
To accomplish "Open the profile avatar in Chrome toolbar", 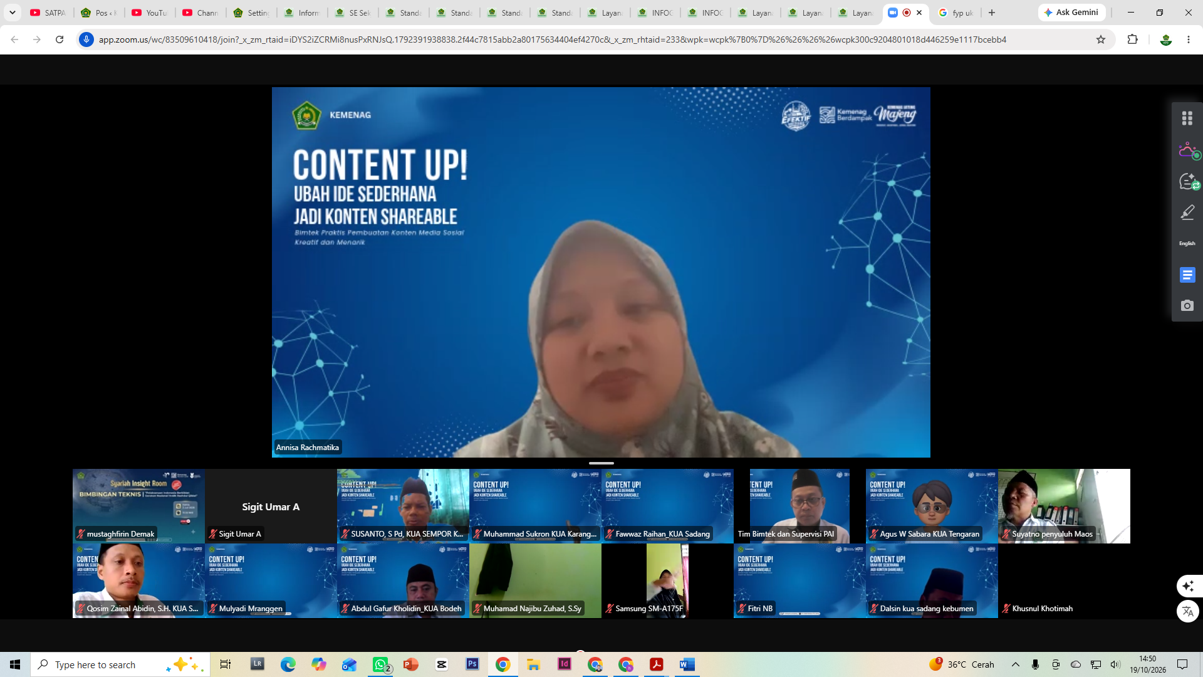I will [x=1165, y=39].
